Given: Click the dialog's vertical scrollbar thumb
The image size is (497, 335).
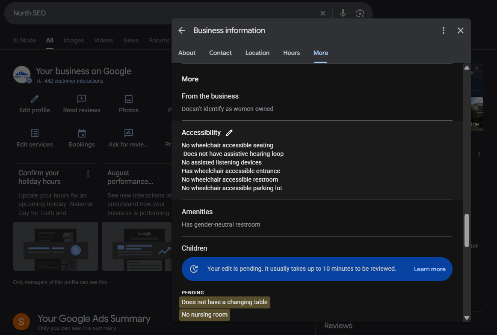Looking at the screenshot, I should (467, 230).
